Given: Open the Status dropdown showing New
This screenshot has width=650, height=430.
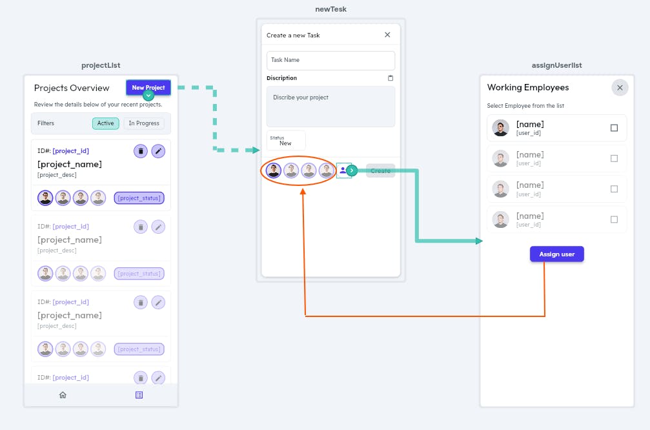Looking at the screenshot, I should click(286, 141).
